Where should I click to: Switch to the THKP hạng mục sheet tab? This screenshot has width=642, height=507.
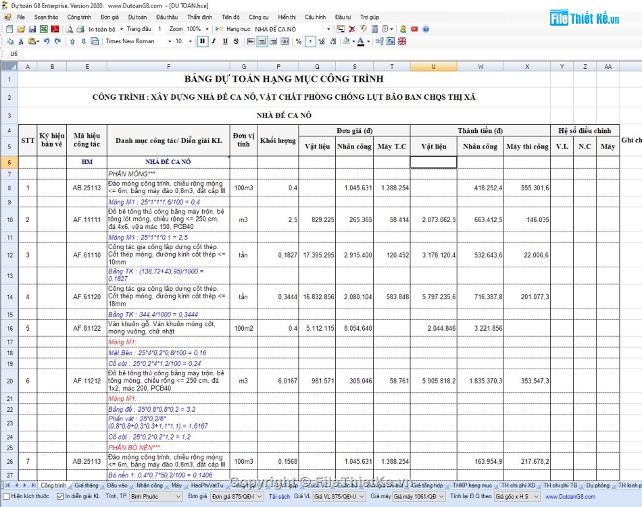point(472,485)
